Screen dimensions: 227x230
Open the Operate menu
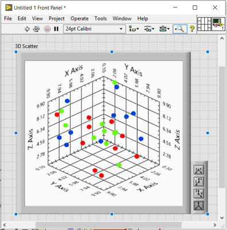[x=80, y=18]
